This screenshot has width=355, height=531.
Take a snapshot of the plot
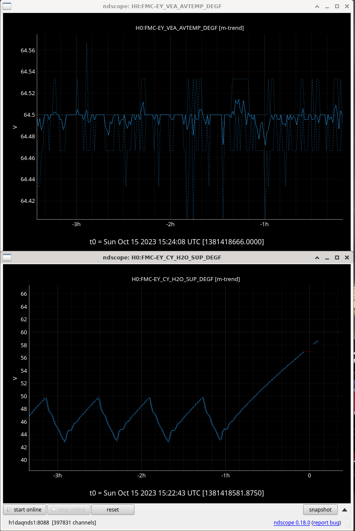(x=320, y=509)
